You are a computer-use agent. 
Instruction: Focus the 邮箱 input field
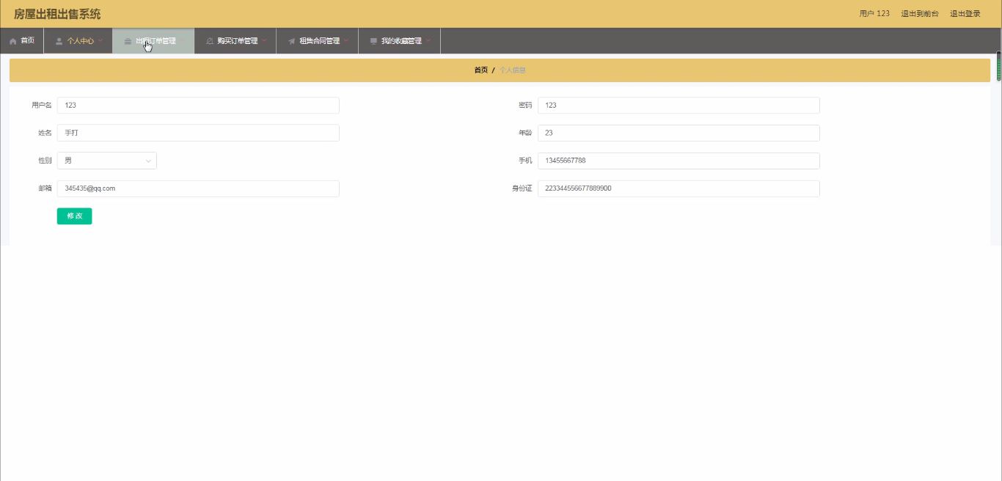pyautogui.click(x=198, y=188)
